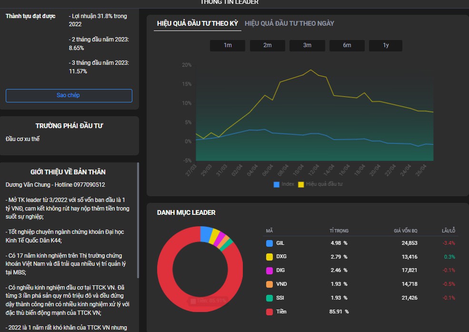Screen dimensions: 469x332
Task: Select the DIG ticker name
Action: point(280,271)
